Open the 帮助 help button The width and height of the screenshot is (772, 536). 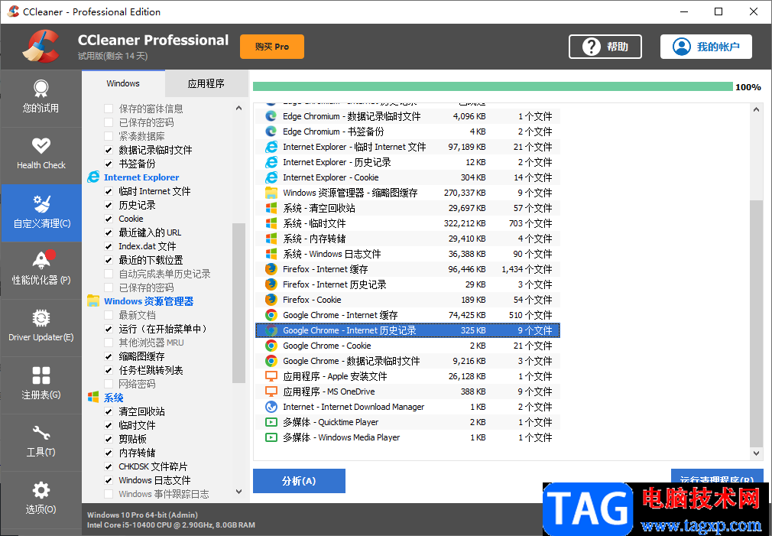pos(605,47)
